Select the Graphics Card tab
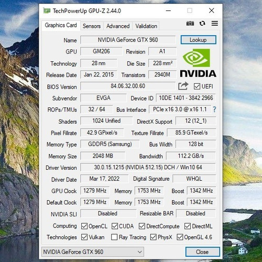The image size is (262, 262). [61, 26]
